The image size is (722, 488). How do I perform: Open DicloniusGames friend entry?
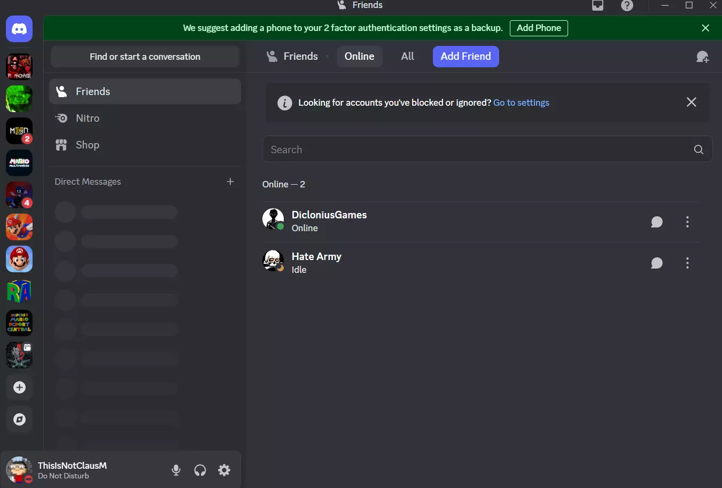point(480,222)
